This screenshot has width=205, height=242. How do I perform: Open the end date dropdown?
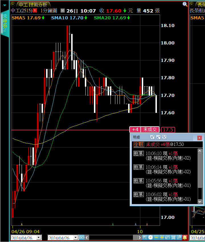76,237
